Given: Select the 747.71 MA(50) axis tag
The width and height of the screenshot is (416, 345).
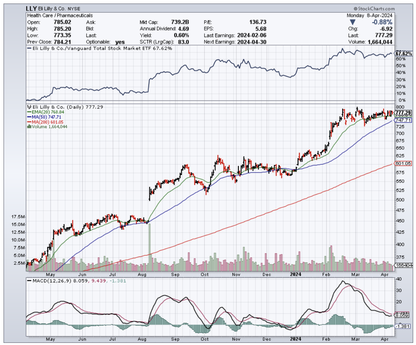Looking at the screenshot, I should pyautogui.click(x=403, y=120).
